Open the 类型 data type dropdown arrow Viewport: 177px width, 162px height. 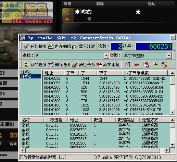point(169,55)
